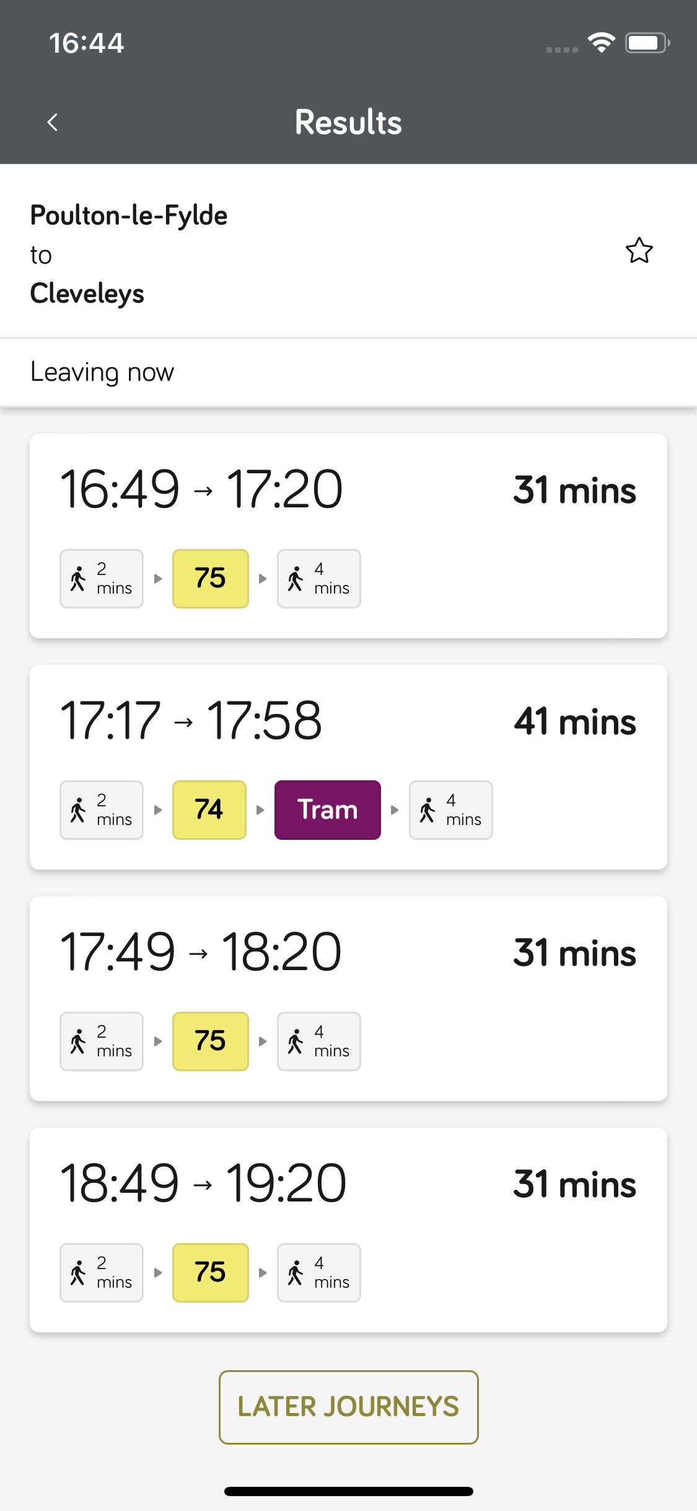Favourite this journey with the star icon

[x=639, y=251]
